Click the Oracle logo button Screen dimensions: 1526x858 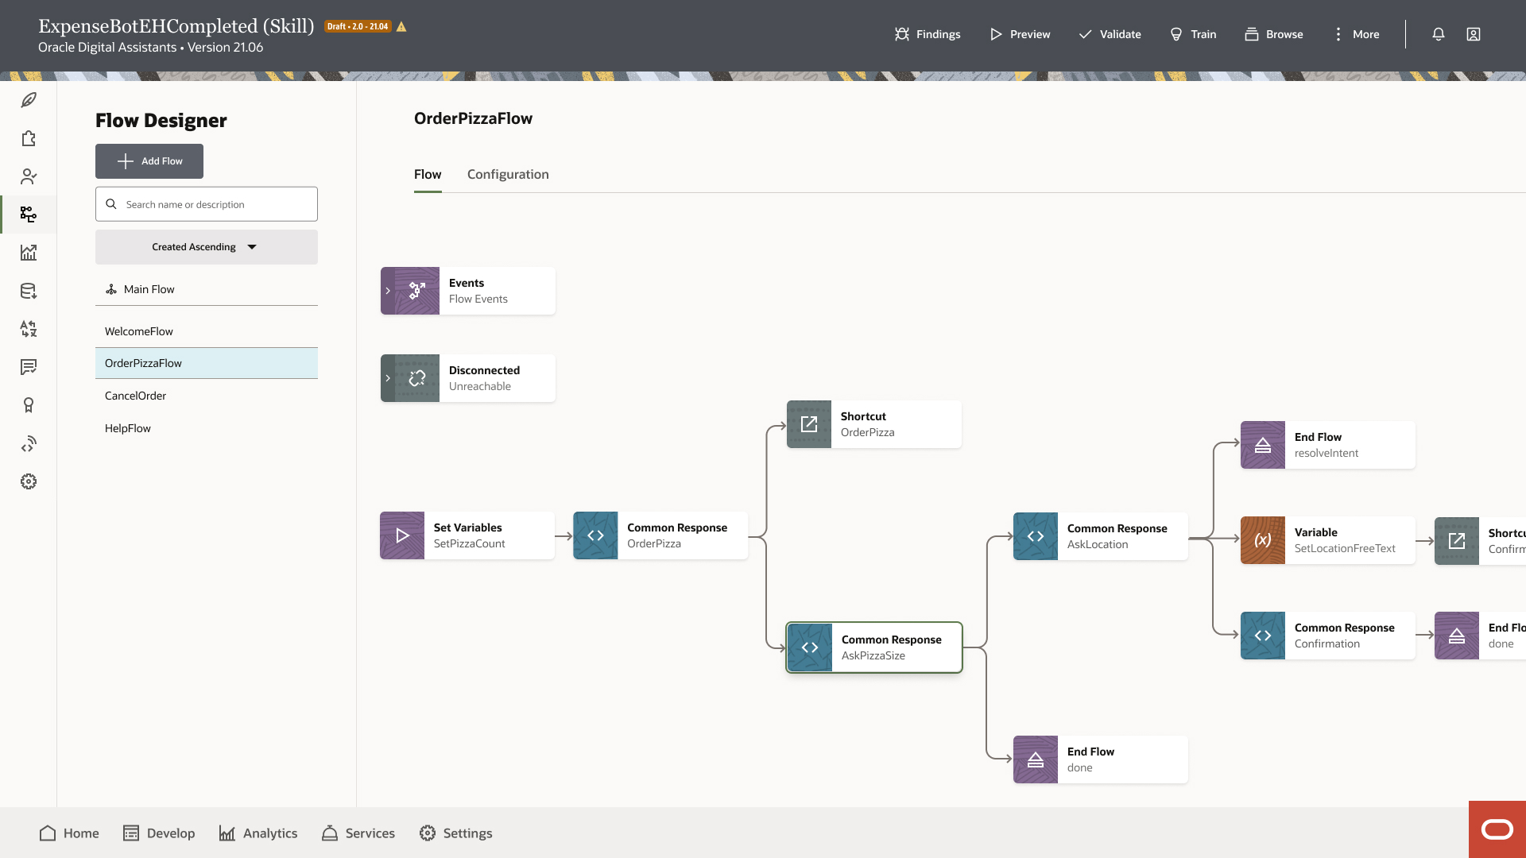click(1497, 829)
